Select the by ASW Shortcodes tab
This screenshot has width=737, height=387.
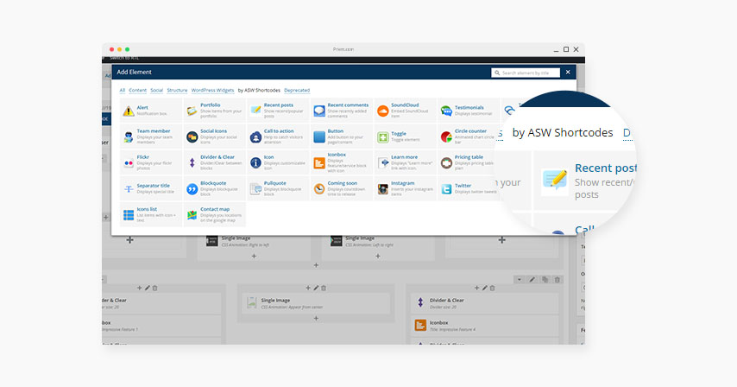[259, 91]
